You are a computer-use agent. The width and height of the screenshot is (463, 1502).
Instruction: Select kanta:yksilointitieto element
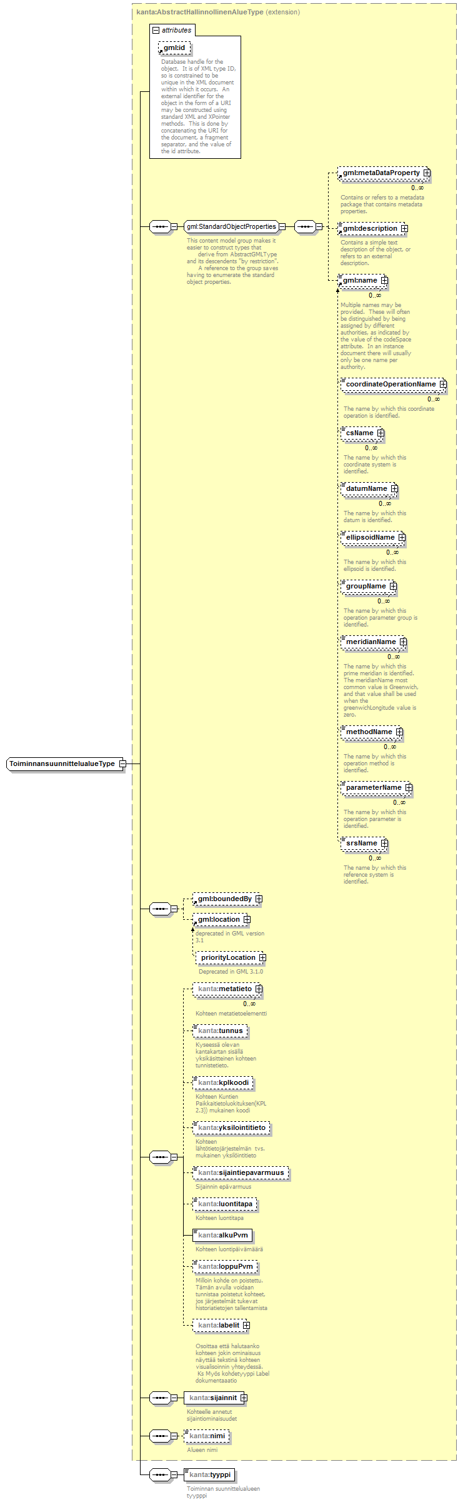pyautogui.click(x=232, y=1127)
